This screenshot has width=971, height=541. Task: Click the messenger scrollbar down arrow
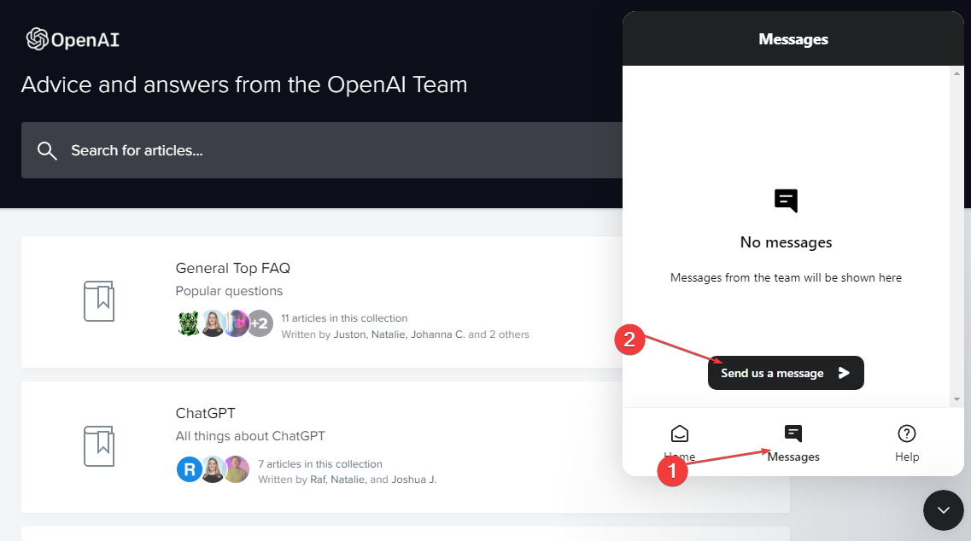(x=956, y=399)
